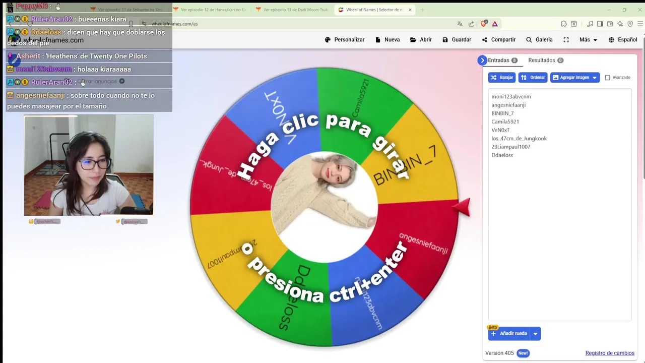The image size is (645, 363).
Task: Open Brave Rewards triangle icon
Action: point(495,24)
